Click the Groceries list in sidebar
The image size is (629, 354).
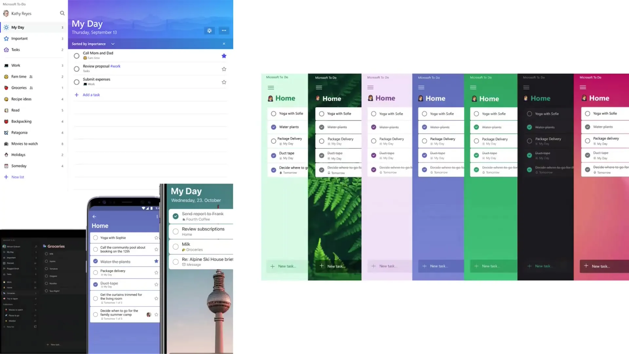pos(19,87)
